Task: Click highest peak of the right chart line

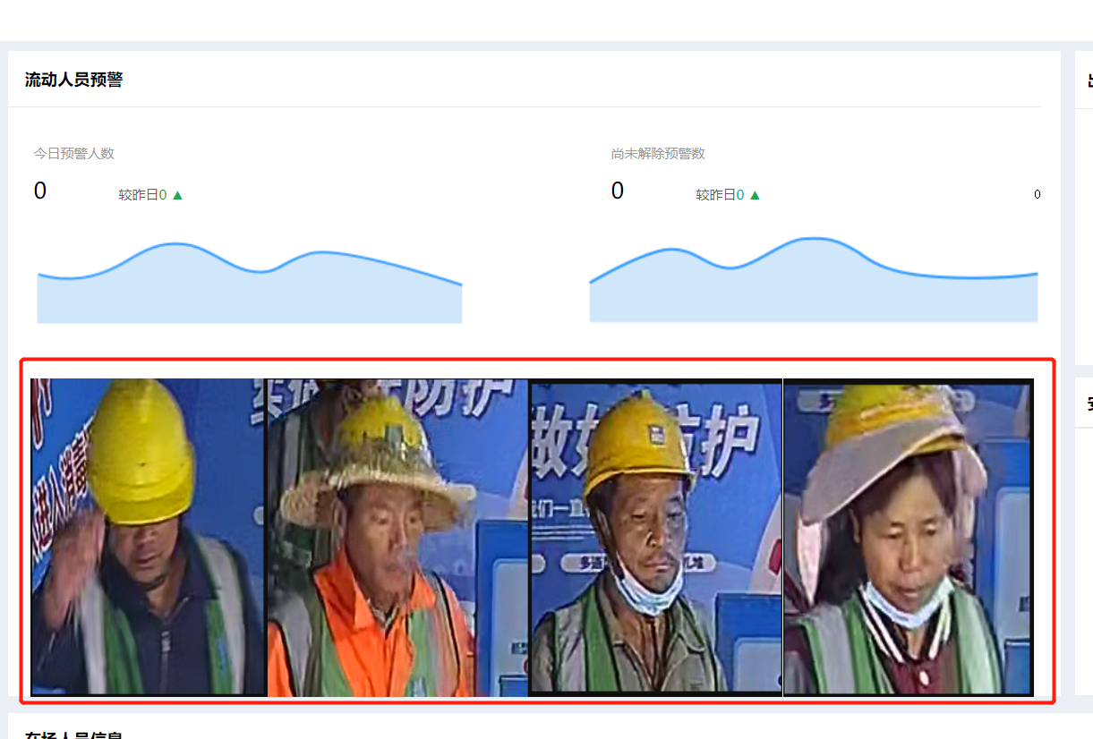Action: click(813, 239)
